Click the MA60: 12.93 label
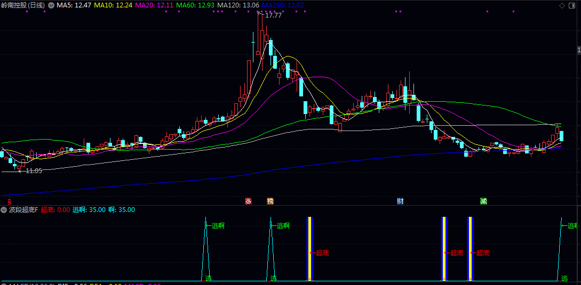Viewport: 581px width, 285px height. 195,5
